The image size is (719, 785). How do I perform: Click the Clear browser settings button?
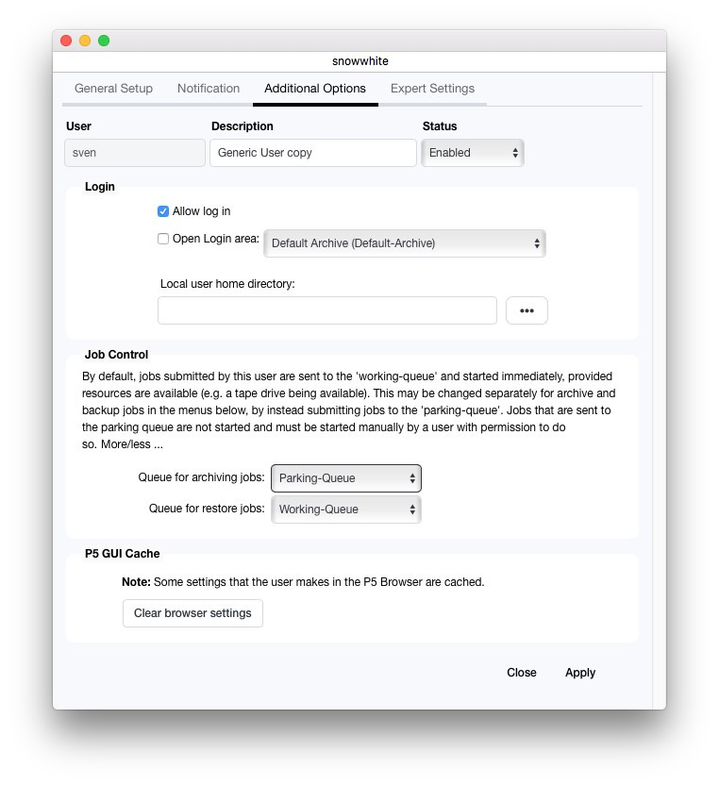click(x=192, y=613)
